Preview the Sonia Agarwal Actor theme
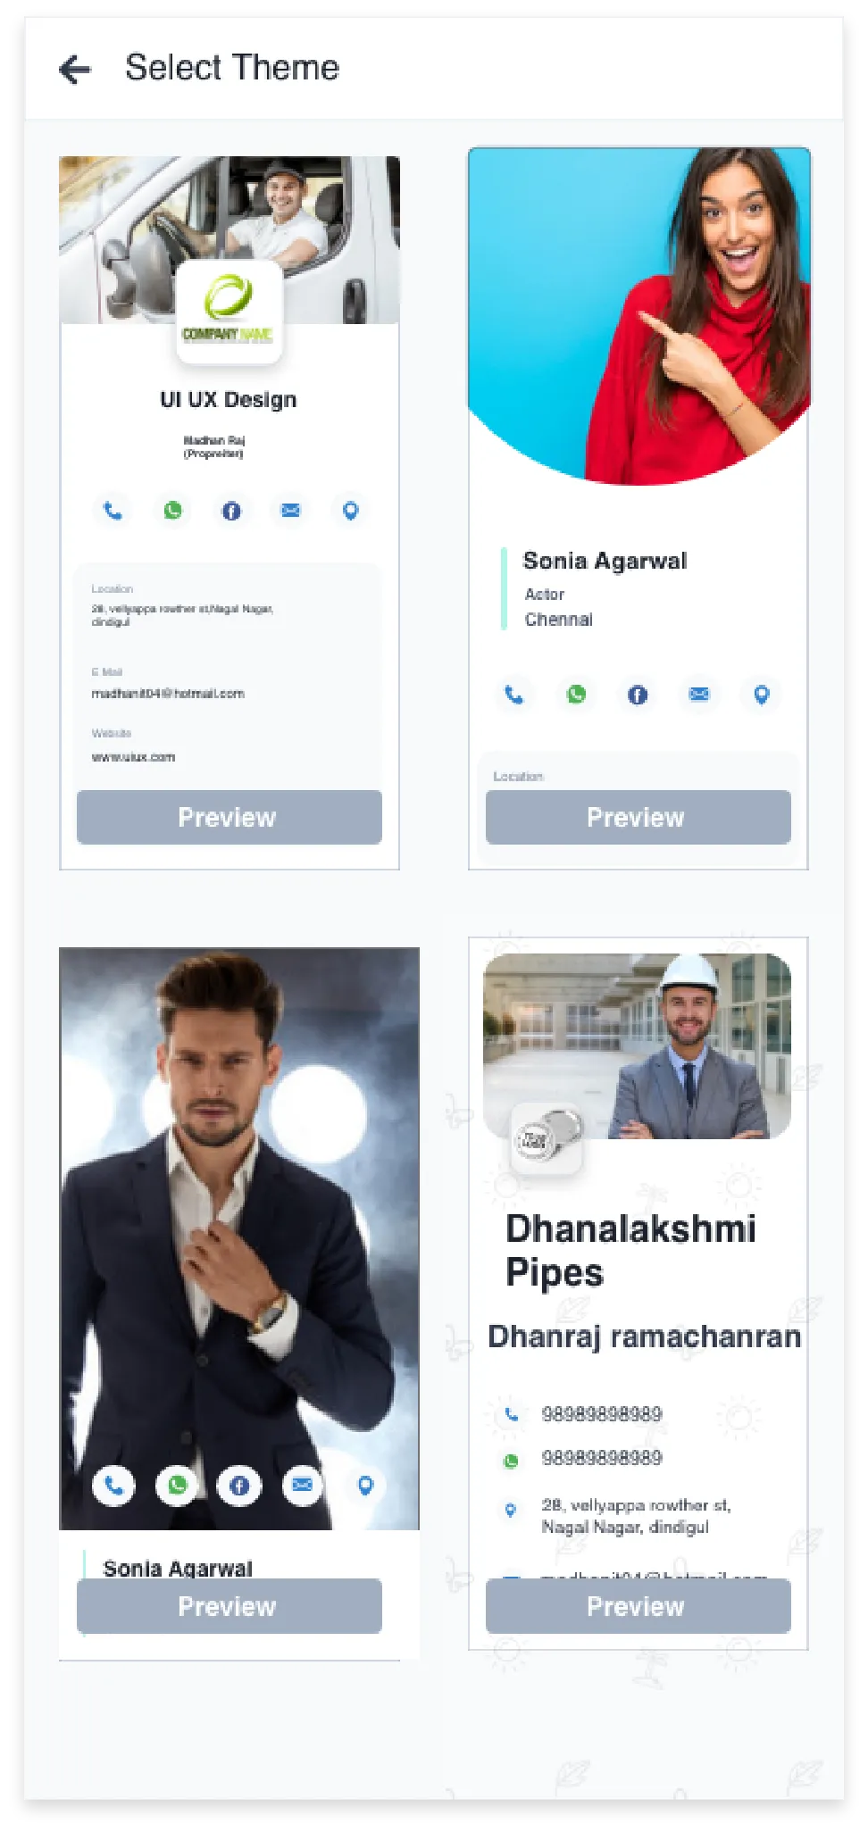The height and width of the screenshot is (1832, 868). coord(638,817)
